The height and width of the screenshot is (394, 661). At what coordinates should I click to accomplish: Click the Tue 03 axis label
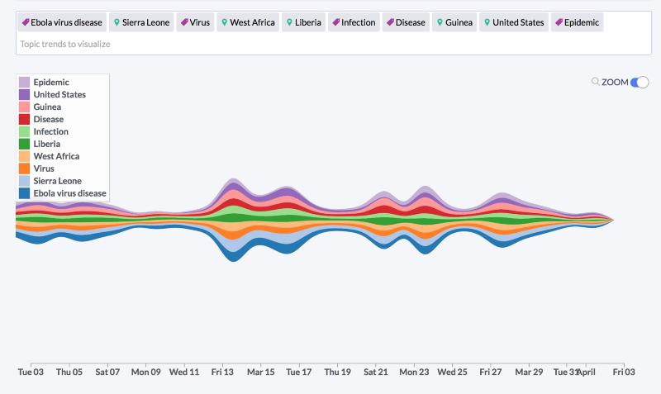tap(31, 372)
